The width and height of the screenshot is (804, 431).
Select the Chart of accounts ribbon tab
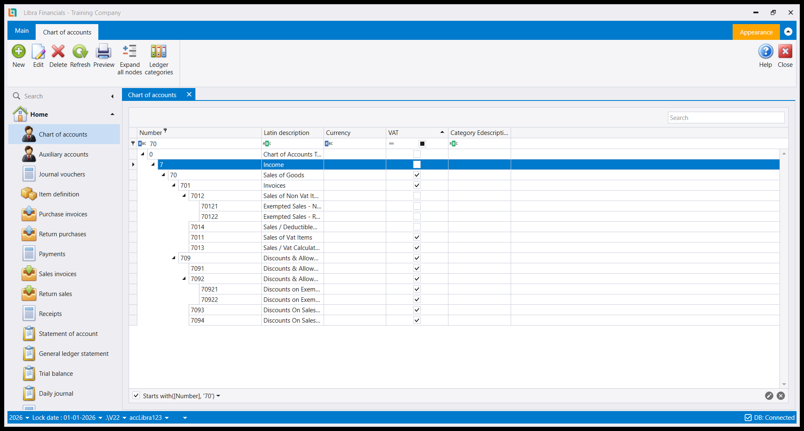tap(67, 32)
